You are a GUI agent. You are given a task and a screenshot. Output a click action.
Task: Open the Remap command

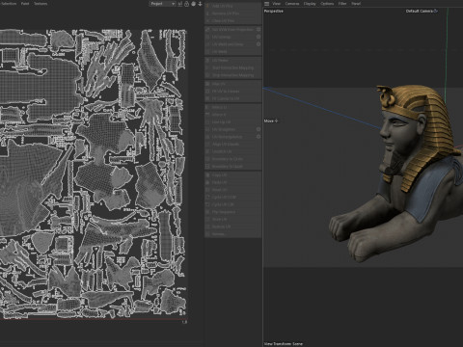pyautogui.click(x=233, y=234)
